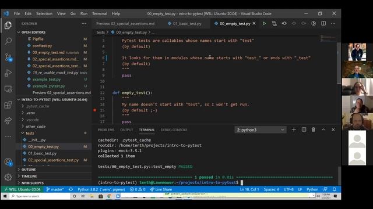Click the sync changes icon in status bar
This screenshot has width=373, height=209.
pyautogui.click(x=71, y=189)
